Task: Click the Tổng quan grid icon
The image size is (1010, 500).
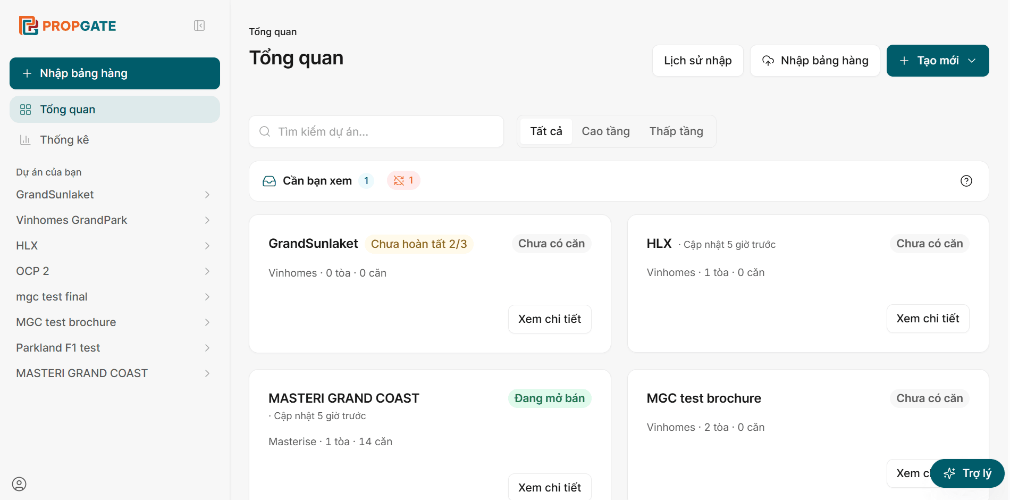Action: (26, 110)
